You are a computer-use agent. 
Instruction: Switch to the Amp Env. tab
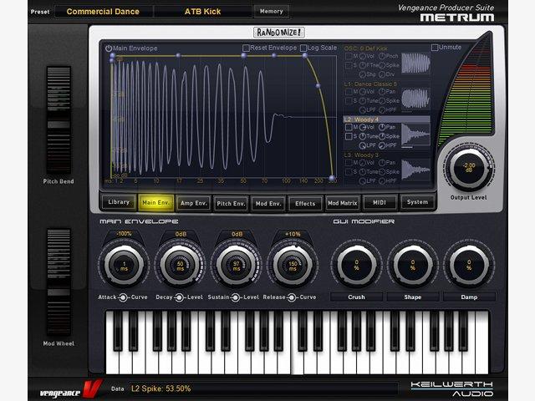[x=193, y=203]
